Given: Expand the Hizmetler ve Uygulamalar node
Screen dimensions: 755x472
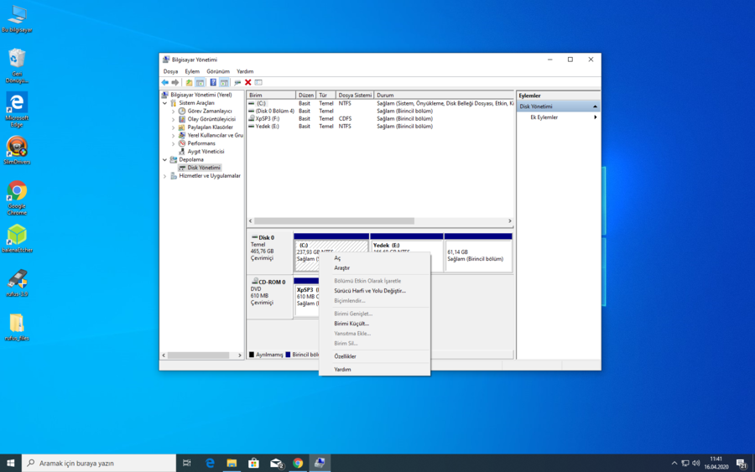Looking at the screenshot, I should tap(165, 176).
